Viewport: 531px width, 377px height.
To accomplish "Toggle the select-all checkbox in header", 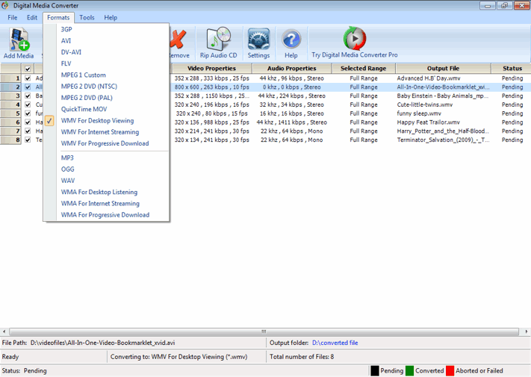I will coord(28,69).
